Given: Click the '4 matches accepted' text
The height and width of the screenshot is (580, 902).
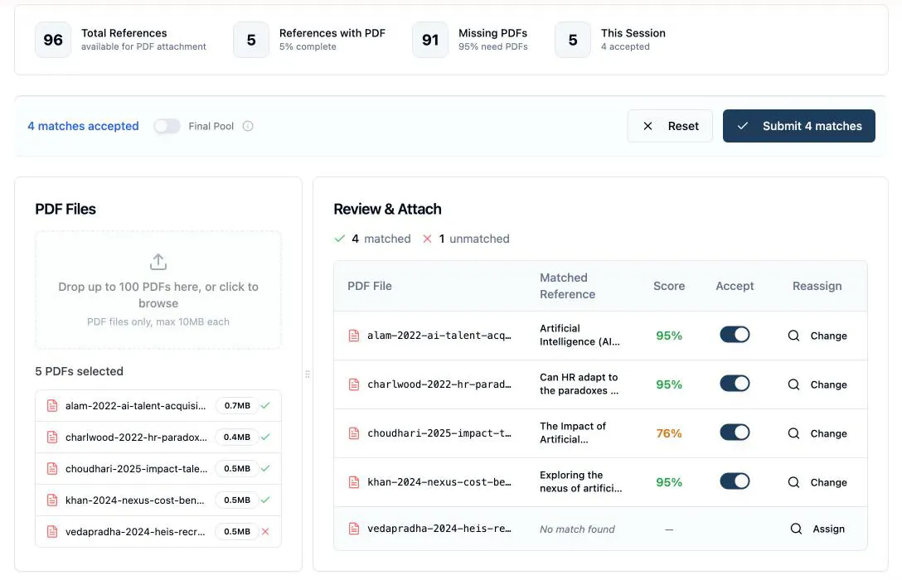Looking at the screenshot, I should [84, 126].
